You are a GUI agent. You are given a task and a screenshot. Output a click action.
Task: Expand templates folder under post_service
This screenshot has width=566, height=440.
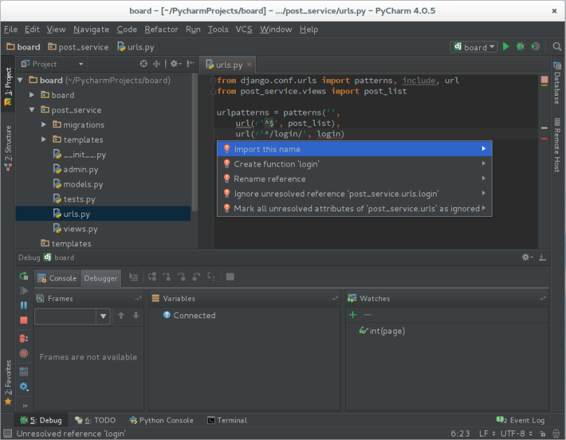(43, 139)
